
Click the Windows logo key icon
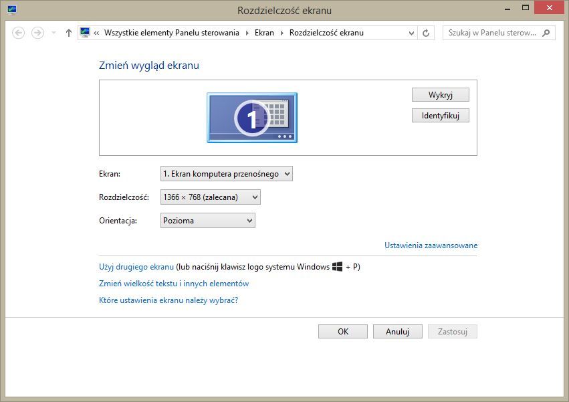(337, 266)
